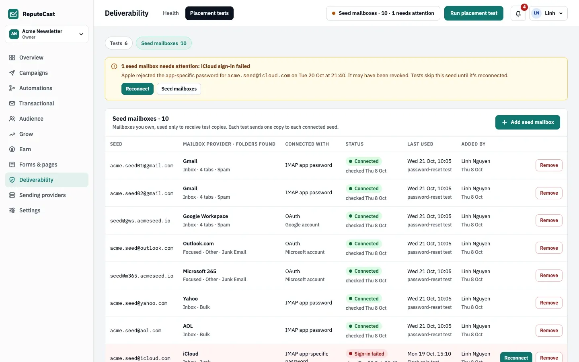Switch to the Health tab

point(170,13)
